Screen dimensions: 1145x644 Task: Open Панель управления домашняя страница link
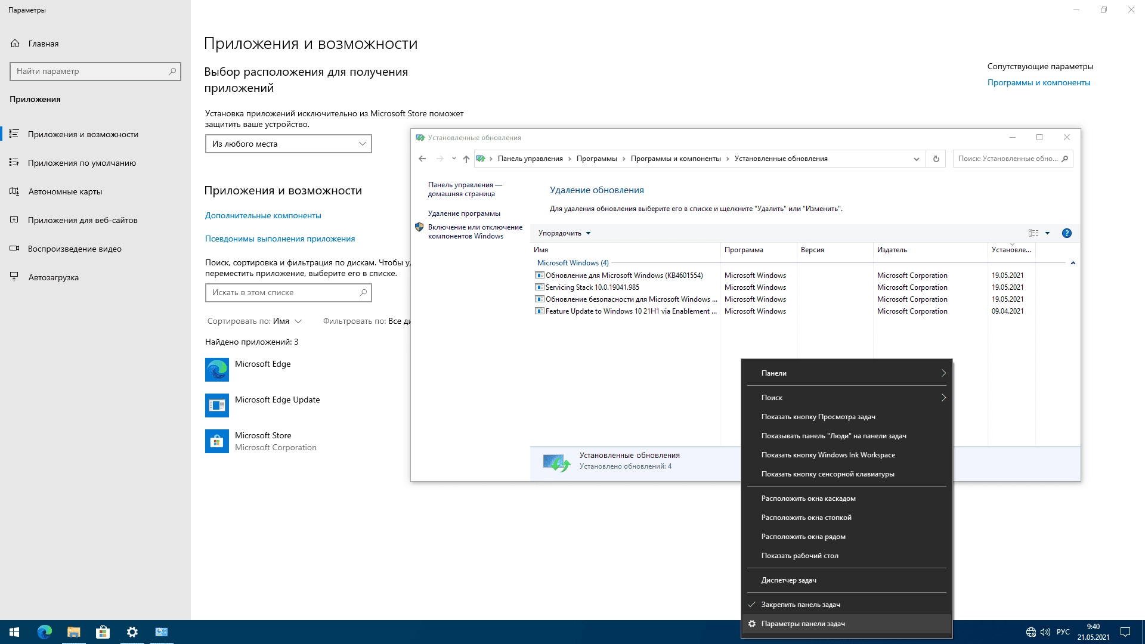pos(465,189)
